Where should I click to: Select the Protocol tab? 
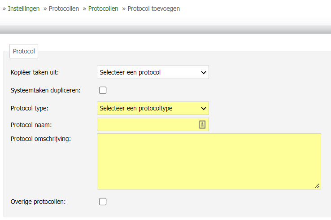[x=24, y=51]
